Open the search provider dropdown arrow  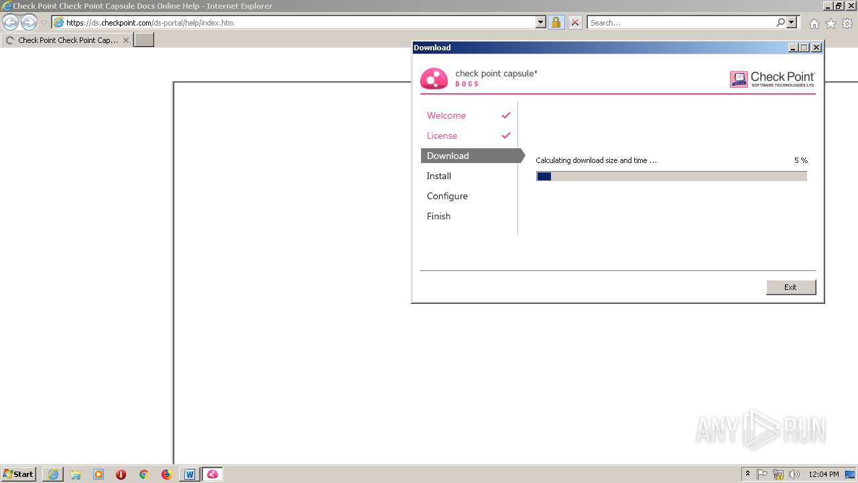792,22
